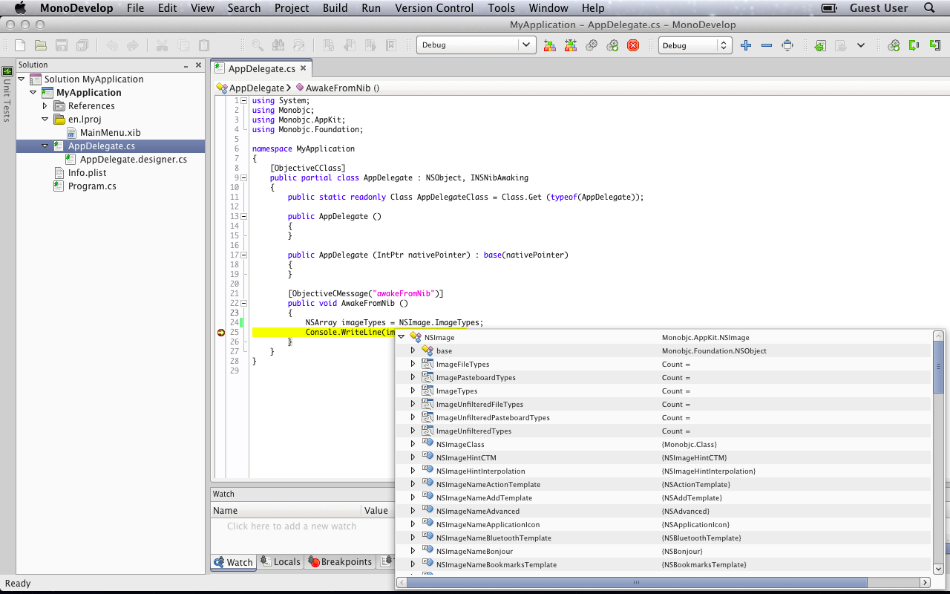Collapse the AwakeFromNib fold at line 22
Viewport: 950px width, 594px height.
point(244,303)
